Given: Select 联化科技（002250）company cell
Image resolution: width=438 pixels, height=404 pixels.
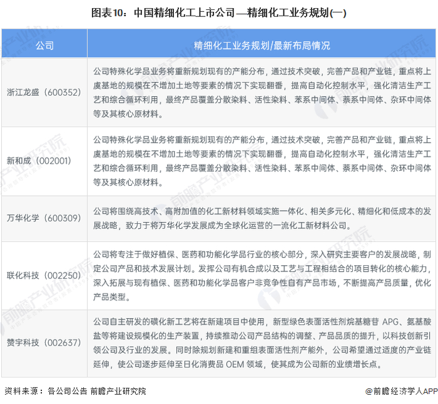Looking at the screenshot, I should (x=44, y=276).
